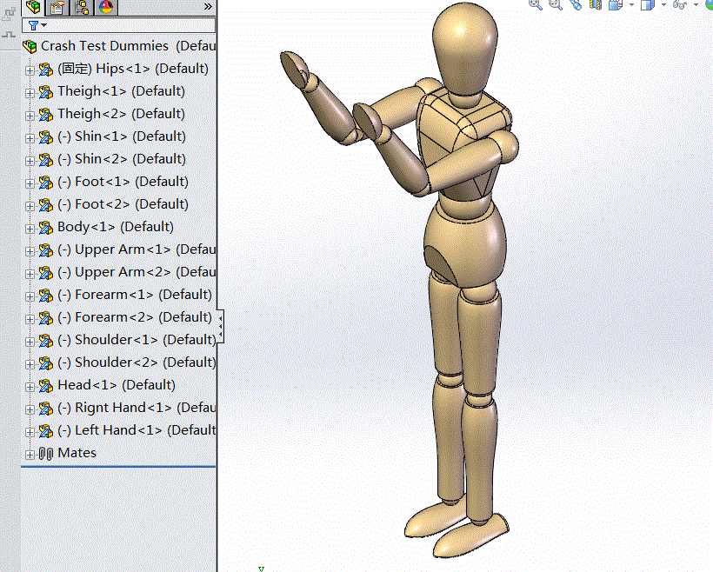This screenshot has width=713, height=572.
Task: Expand the Forearm<1> component node
Action: [x=30, y=296]
